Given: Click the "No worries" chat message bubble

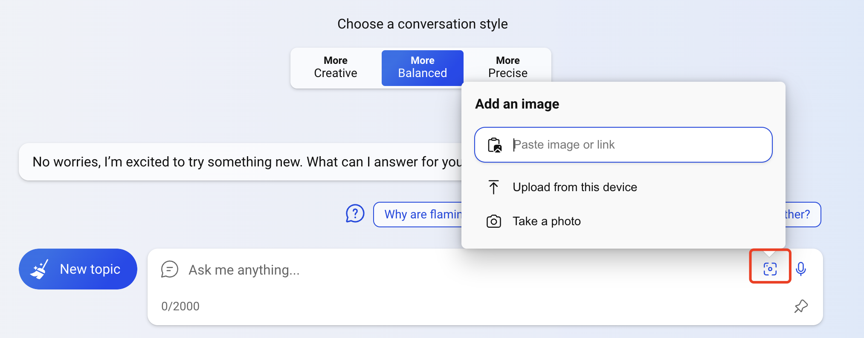Looking at the screenshot, I should click(239, 162).
